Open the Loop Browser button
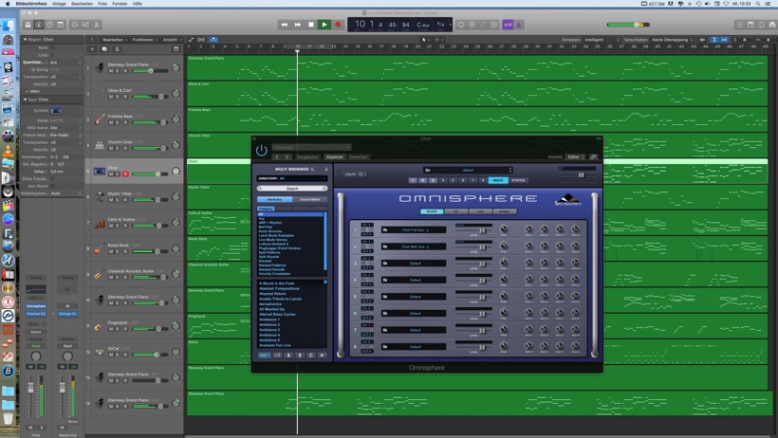Image resolution: width=778 pixels, height=438 pixels. click(761, 25)
